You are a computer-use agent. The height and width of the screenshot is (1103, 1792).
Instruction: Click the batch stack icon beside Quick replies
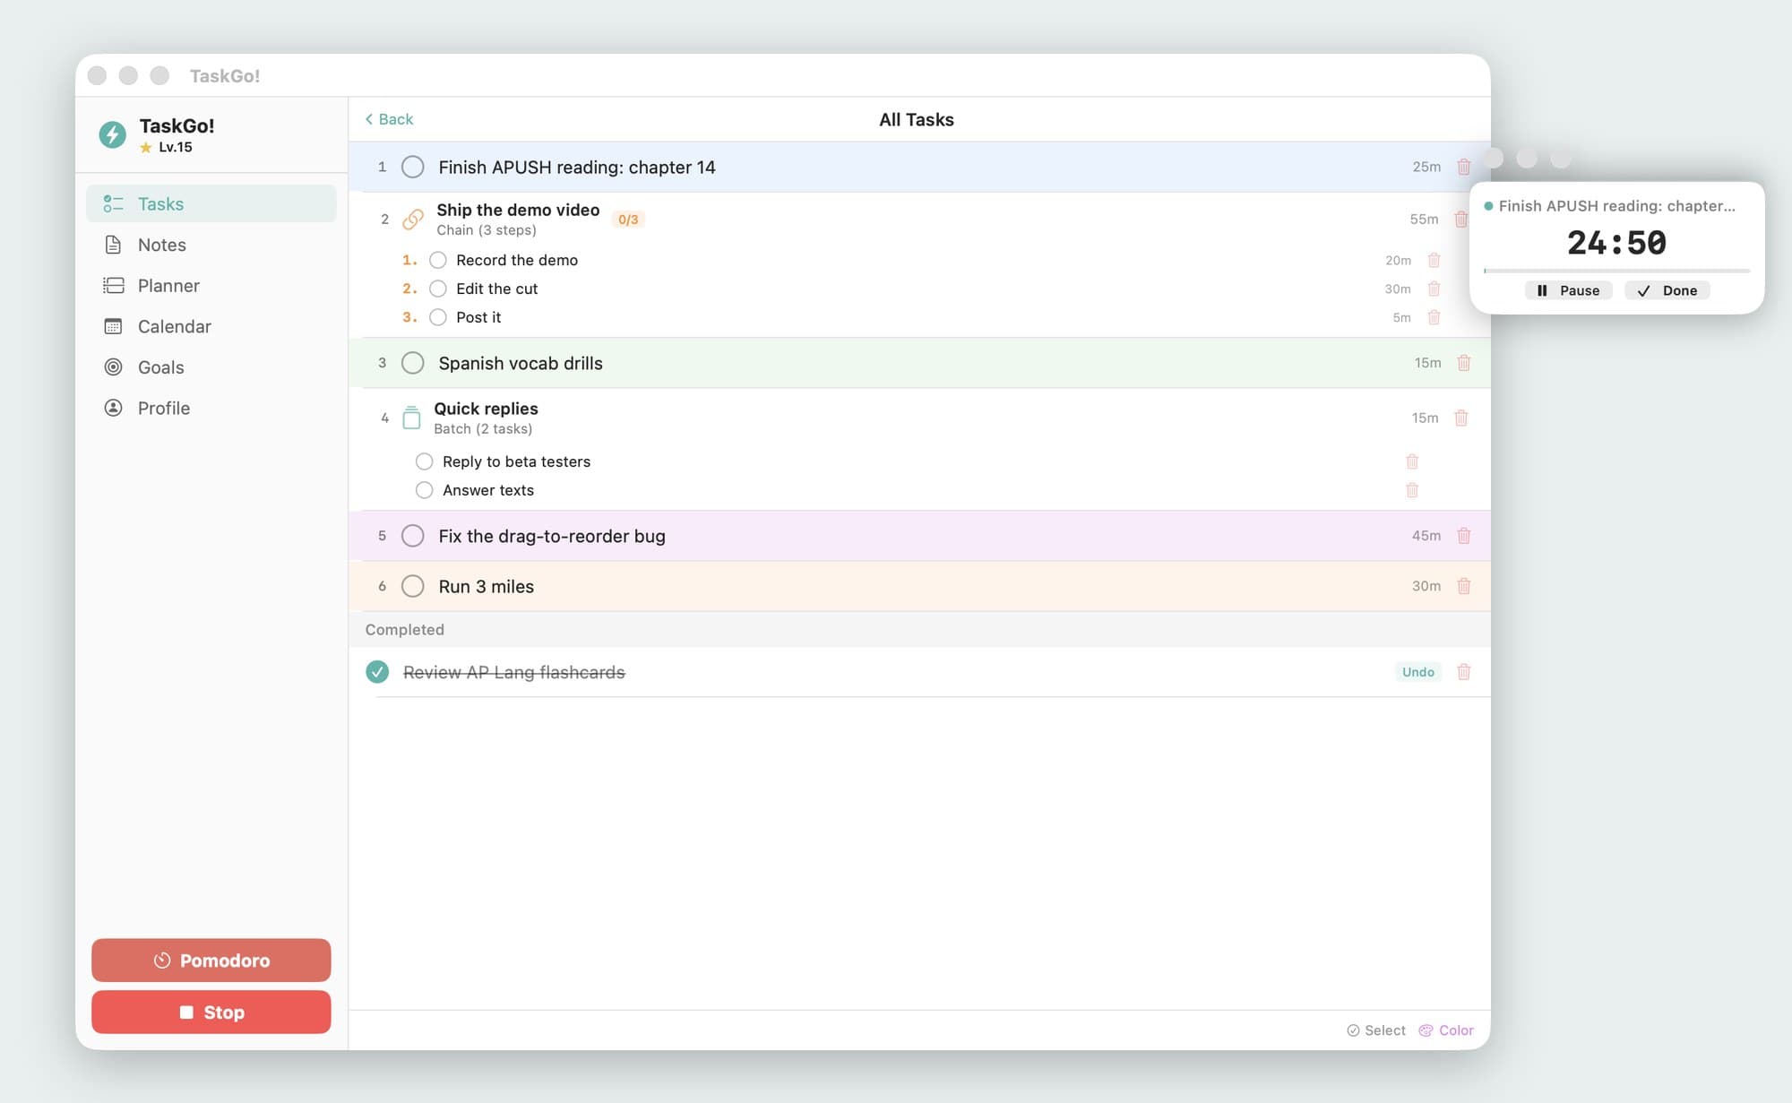coord(411,418)
